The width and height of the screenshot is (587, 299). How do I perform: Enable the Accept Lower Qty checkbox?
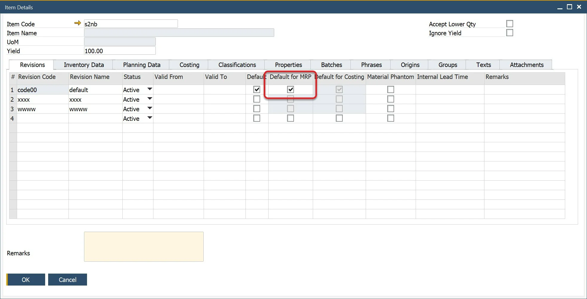tap(510, 24)
